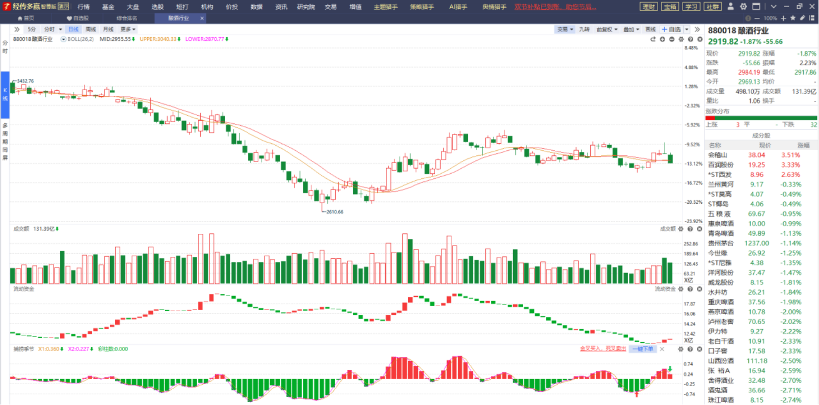Toggle 日线 daily K-line period
Screen dimensions: 819x405
point(73,30)
